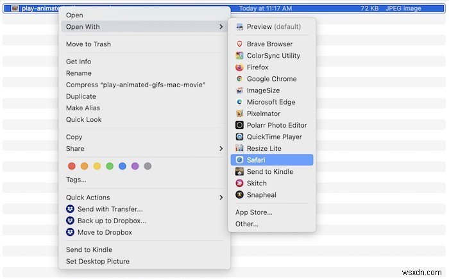Click the Polarr Photo Editor icon
The height and width of the screenshot is (279, 449).
point(240,125)
